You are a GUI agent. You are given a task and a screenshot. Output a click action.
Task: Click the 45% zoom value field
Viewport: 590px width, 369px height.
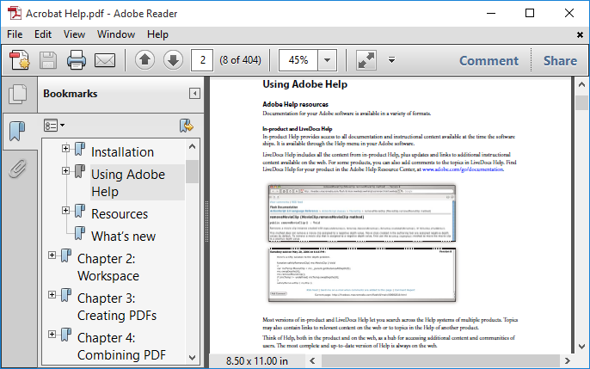tap(298, 60)
